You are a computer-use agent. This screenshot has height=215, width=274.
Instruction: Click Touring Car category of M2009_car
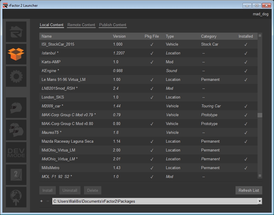tap(211, 106)
